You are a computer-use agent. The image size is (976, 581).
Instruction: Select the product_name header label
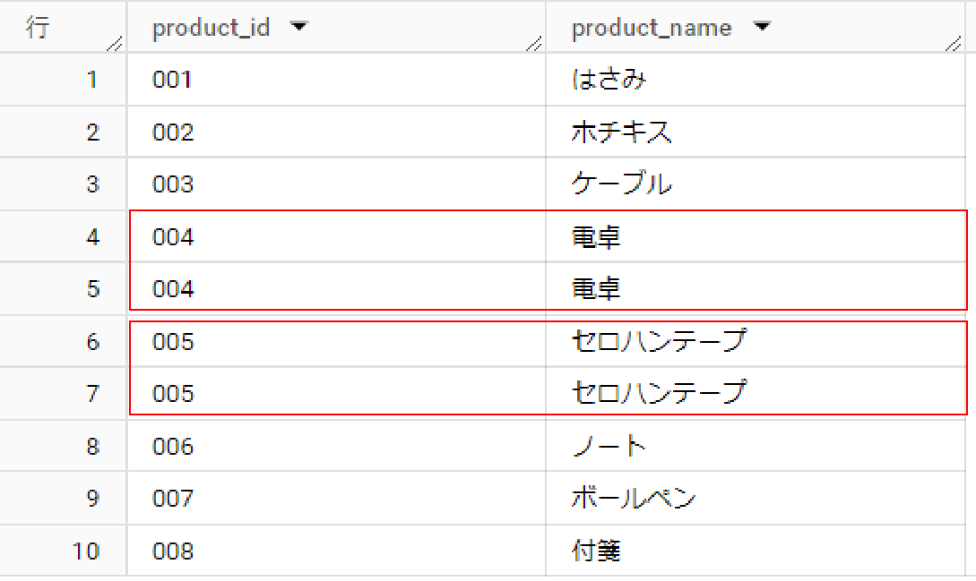click(x=651, y=28)
